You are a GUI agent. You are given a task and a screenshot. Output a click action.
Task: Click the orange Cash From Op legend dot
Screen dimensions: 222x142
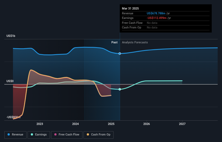coord(88,134)
